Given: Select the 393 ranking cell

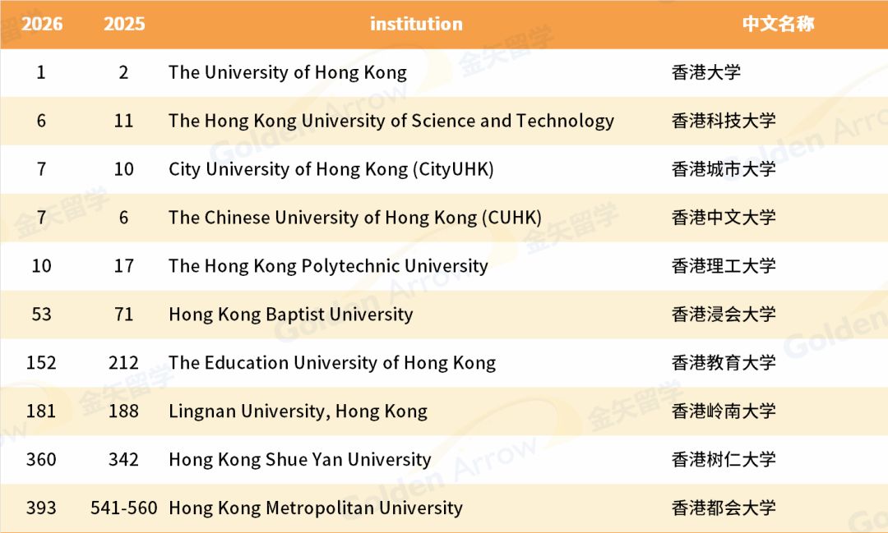Looking at the screenshot, I should click(x=42, y=508).
